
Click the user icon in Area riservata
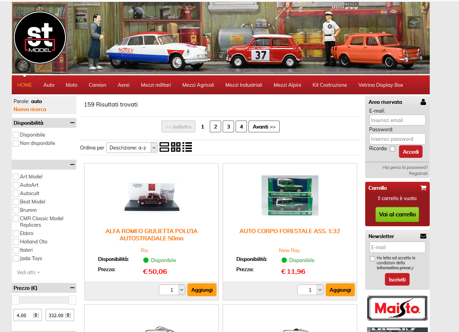tap(423, 102)
